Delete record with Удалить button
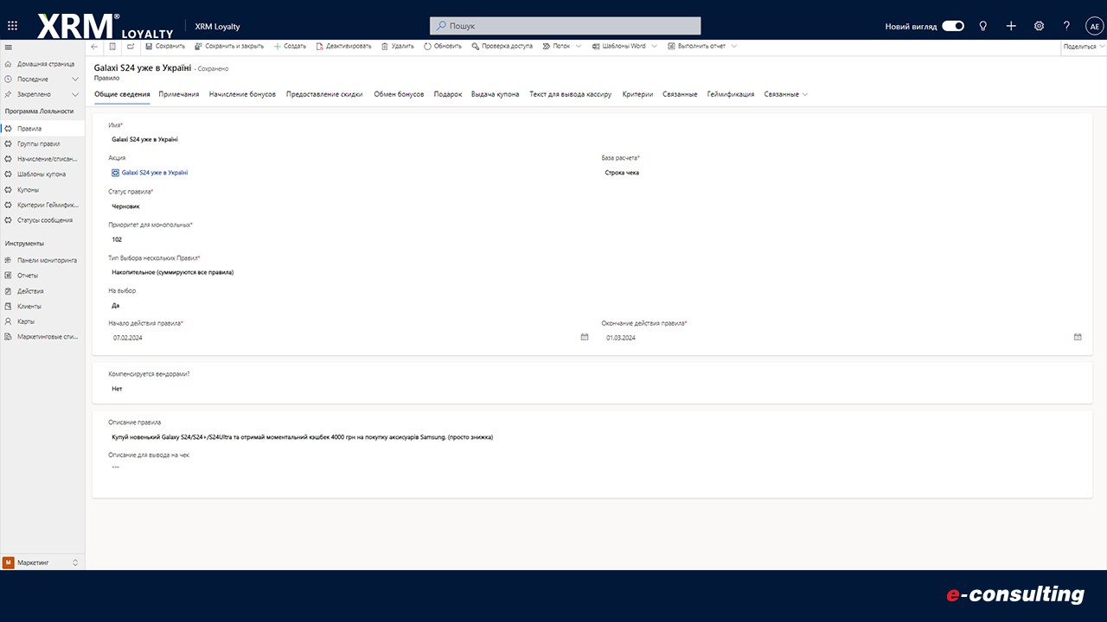 coord(397,46)
